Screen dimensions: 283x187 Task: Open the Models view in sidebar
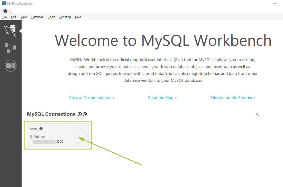pos(10,48)
